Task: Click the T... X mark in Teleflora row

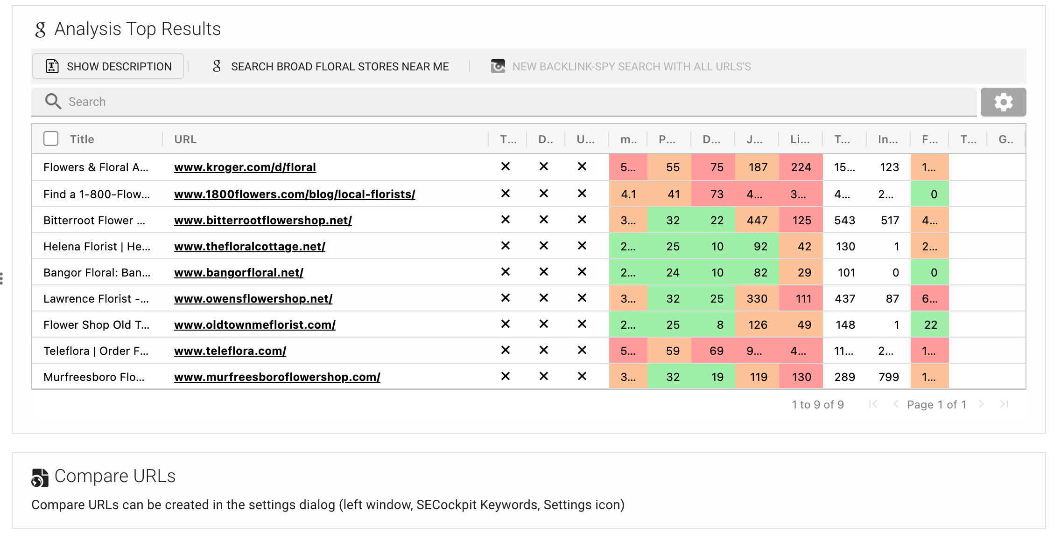Action: click(x=505, y=350)
